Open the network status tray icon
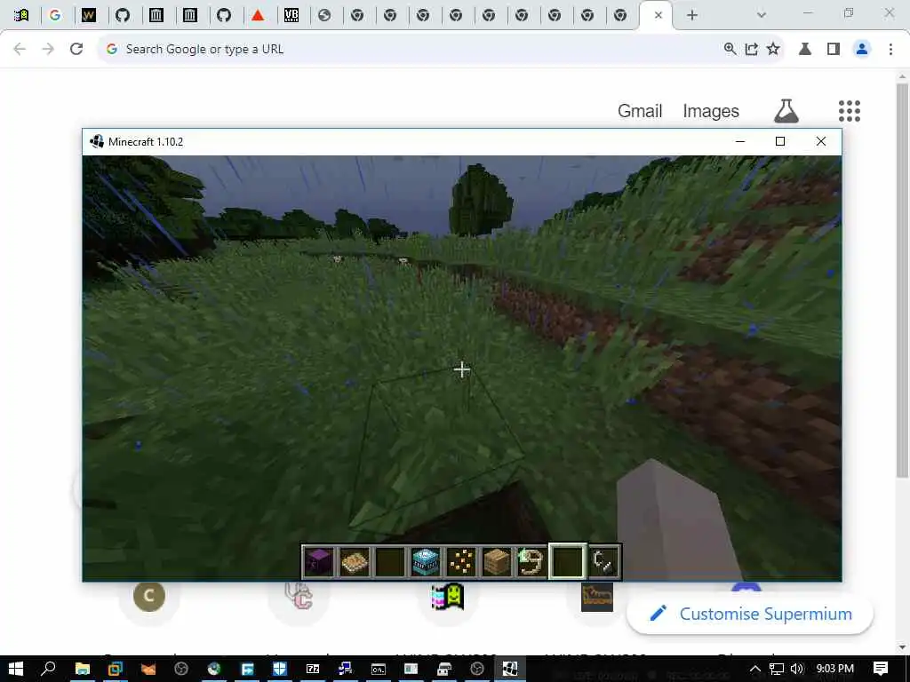 click(x=777, y=669)
